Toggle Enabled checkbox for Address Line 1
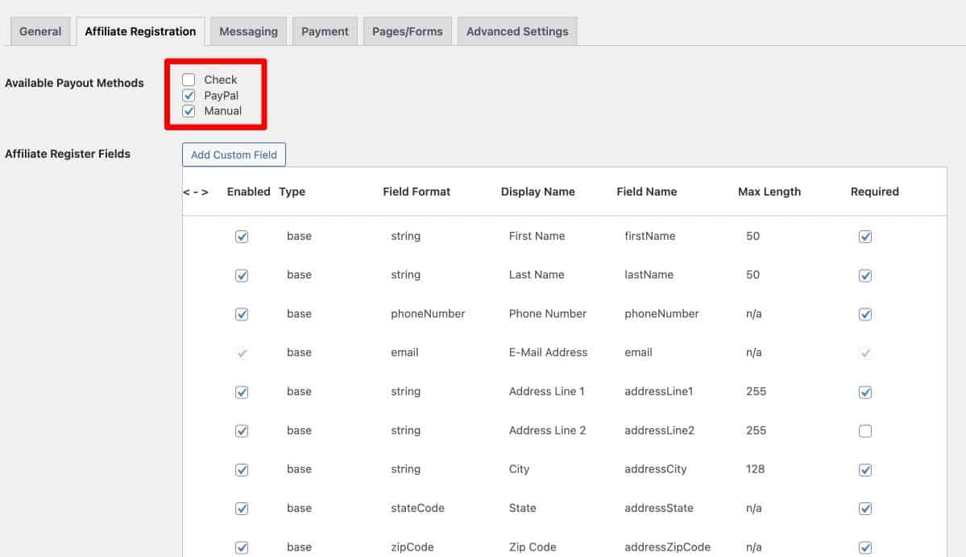The width and height of the screenshot is (966, 557). (x=242, y=392)
